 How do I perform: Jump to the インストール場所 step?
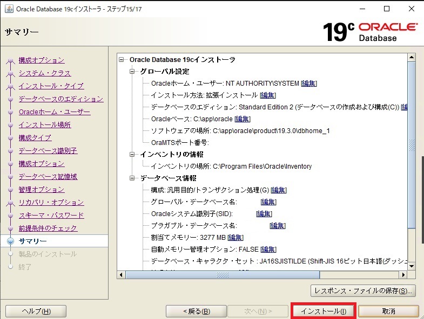click(45, 125)
